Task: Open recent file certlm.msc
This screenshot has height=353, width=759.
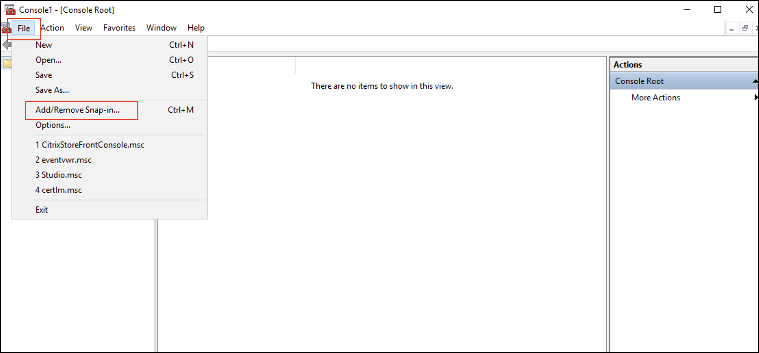Action: coord(59,190)
